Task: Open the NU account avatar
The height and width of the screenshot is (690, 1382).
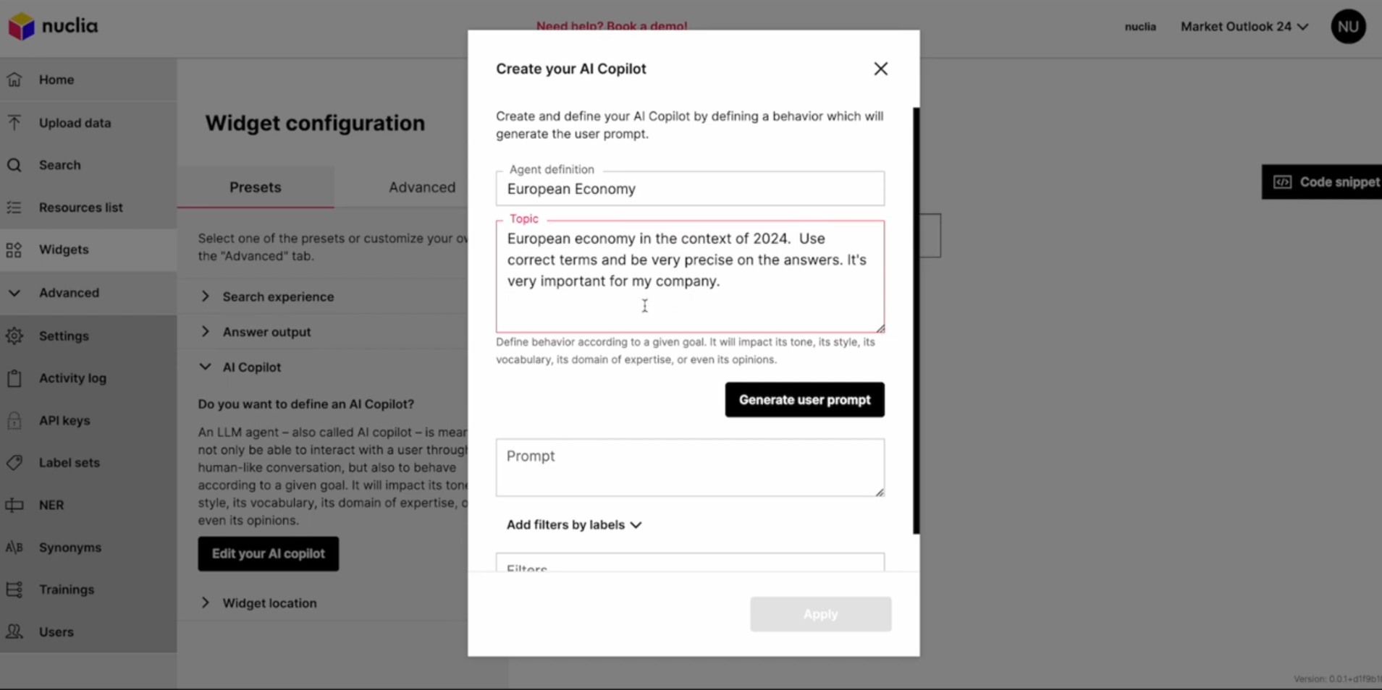Action: (x=1348, y=27)
